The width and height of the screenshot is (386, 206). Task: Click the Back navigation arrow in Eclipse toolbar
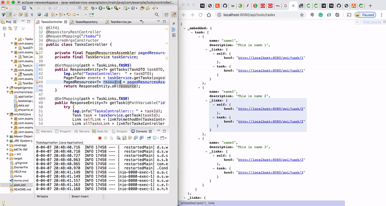(x=74, y=15)
